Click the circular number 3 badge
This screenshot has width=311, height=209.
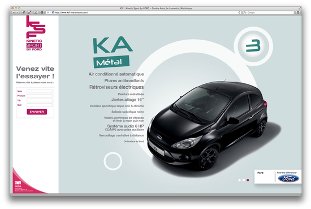(253, 46)
